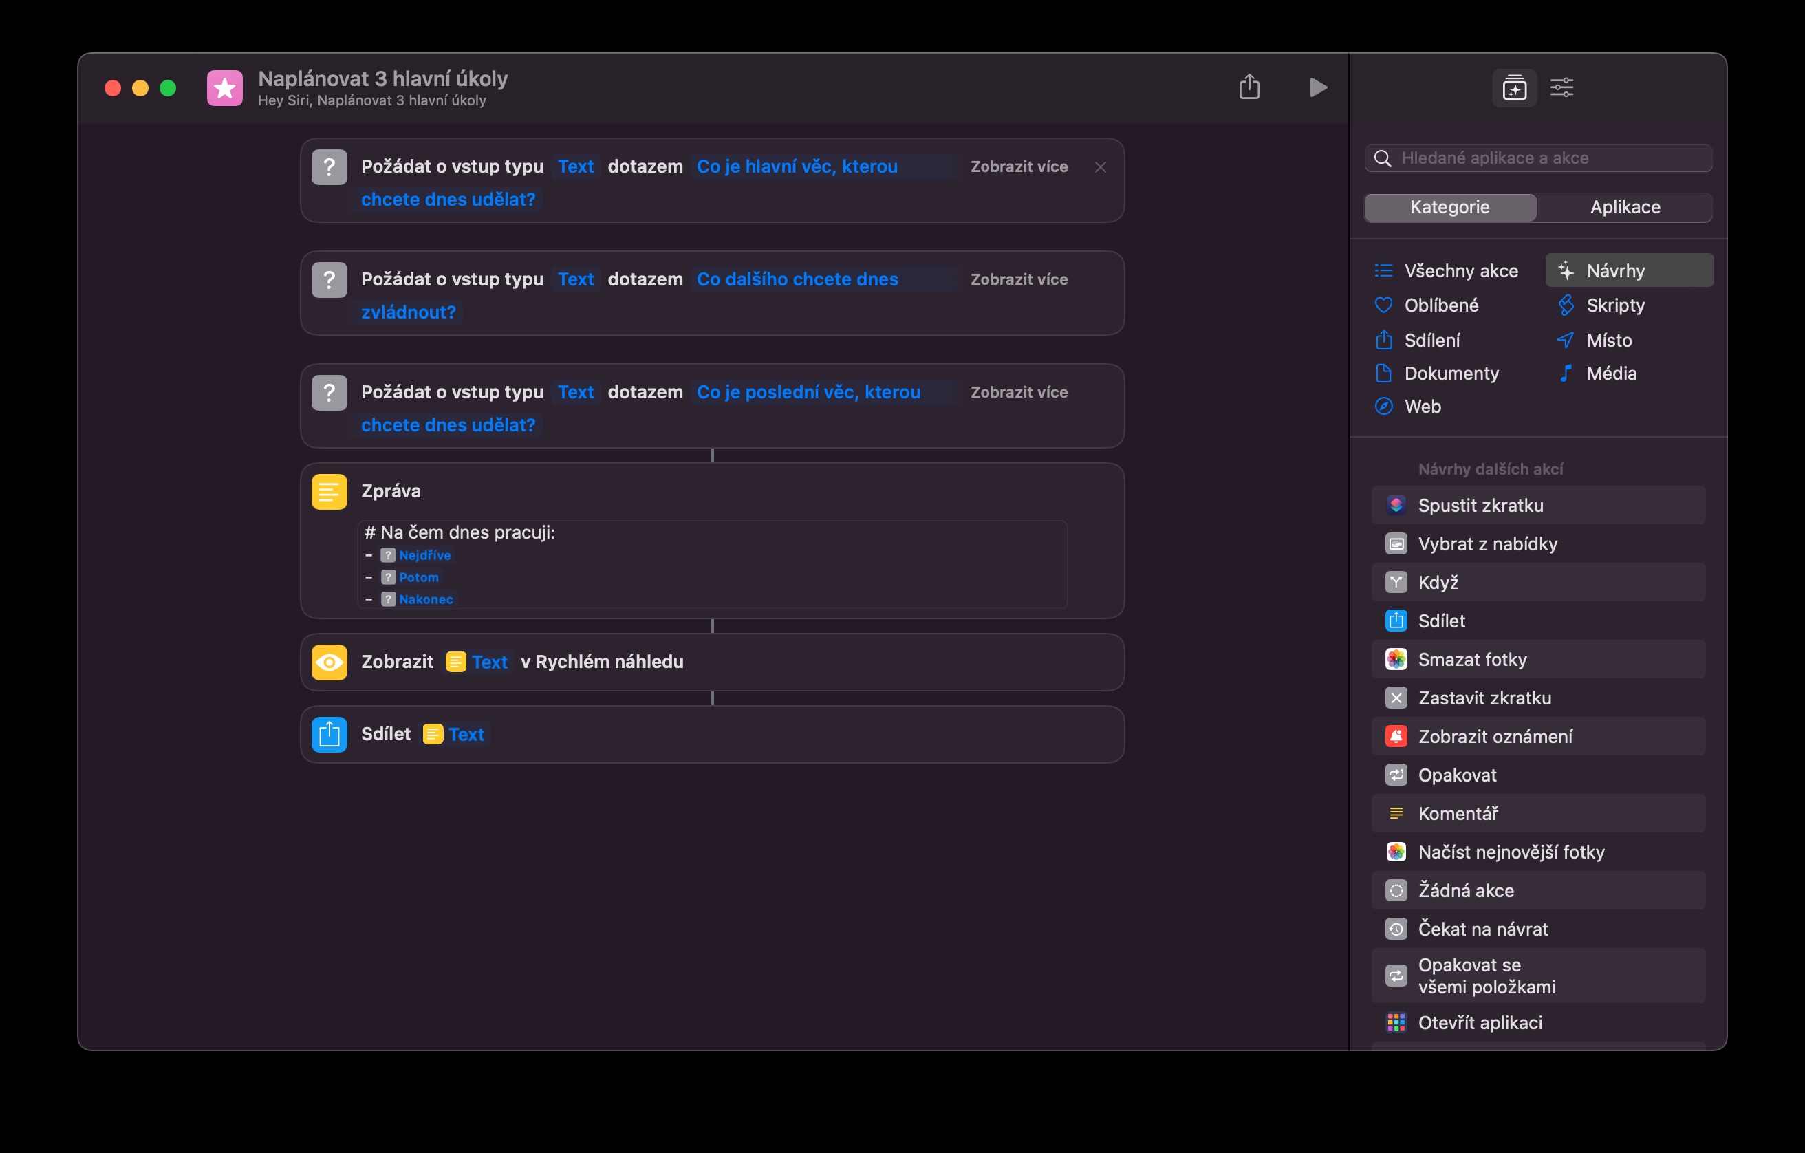Expand first action via Zobrazit více
1805x1153 pixels.
point(1018,166)
